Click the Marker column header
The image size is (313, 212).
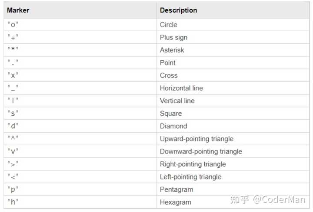[x=18, y=10]
